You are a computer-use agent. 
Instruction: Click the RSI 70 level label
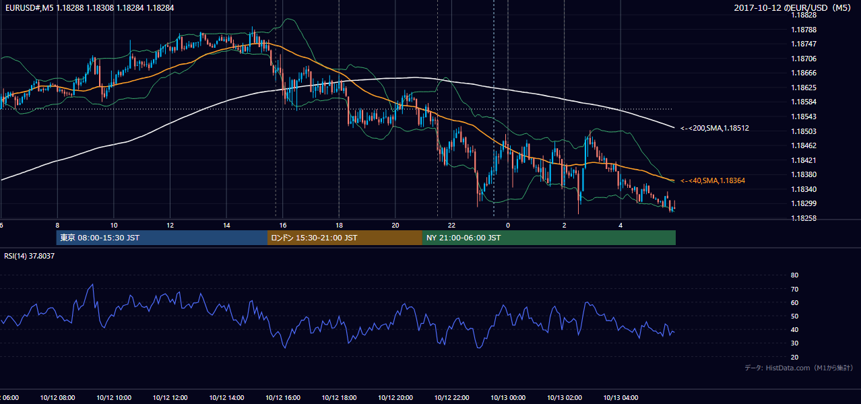tap(794, 289)
